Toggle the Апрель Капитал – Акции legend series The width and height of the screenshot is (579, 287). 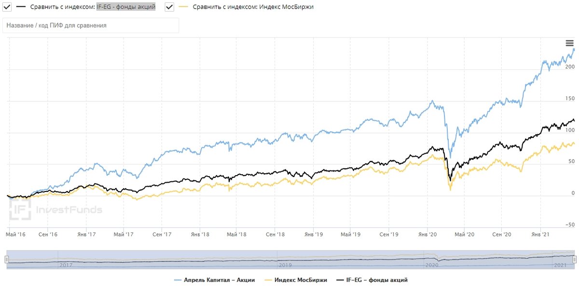click(x=214, y=280)
